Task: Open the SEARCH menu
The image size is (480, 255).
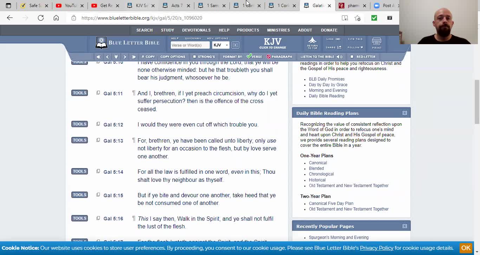Action: pos(144,30)
